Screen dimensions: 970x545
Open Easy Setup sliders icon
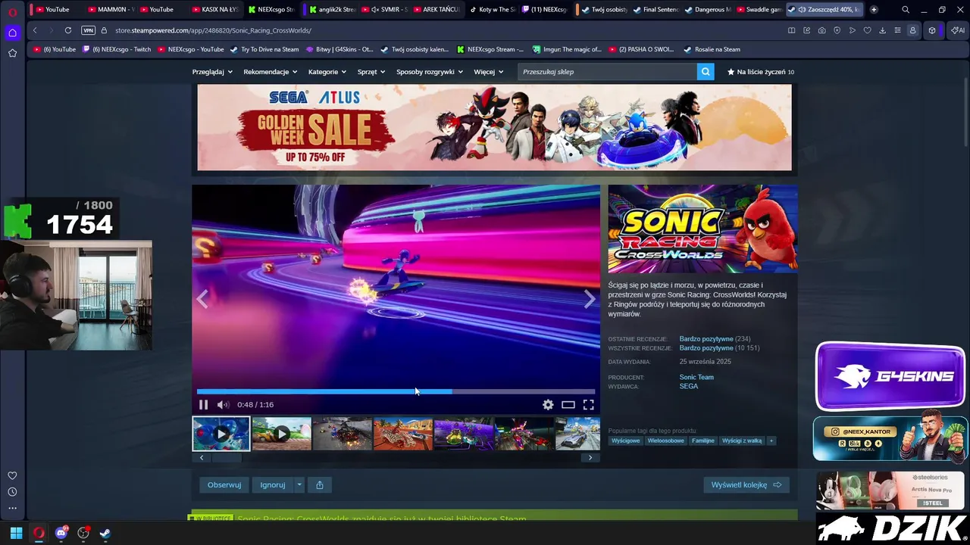(897, 30)
